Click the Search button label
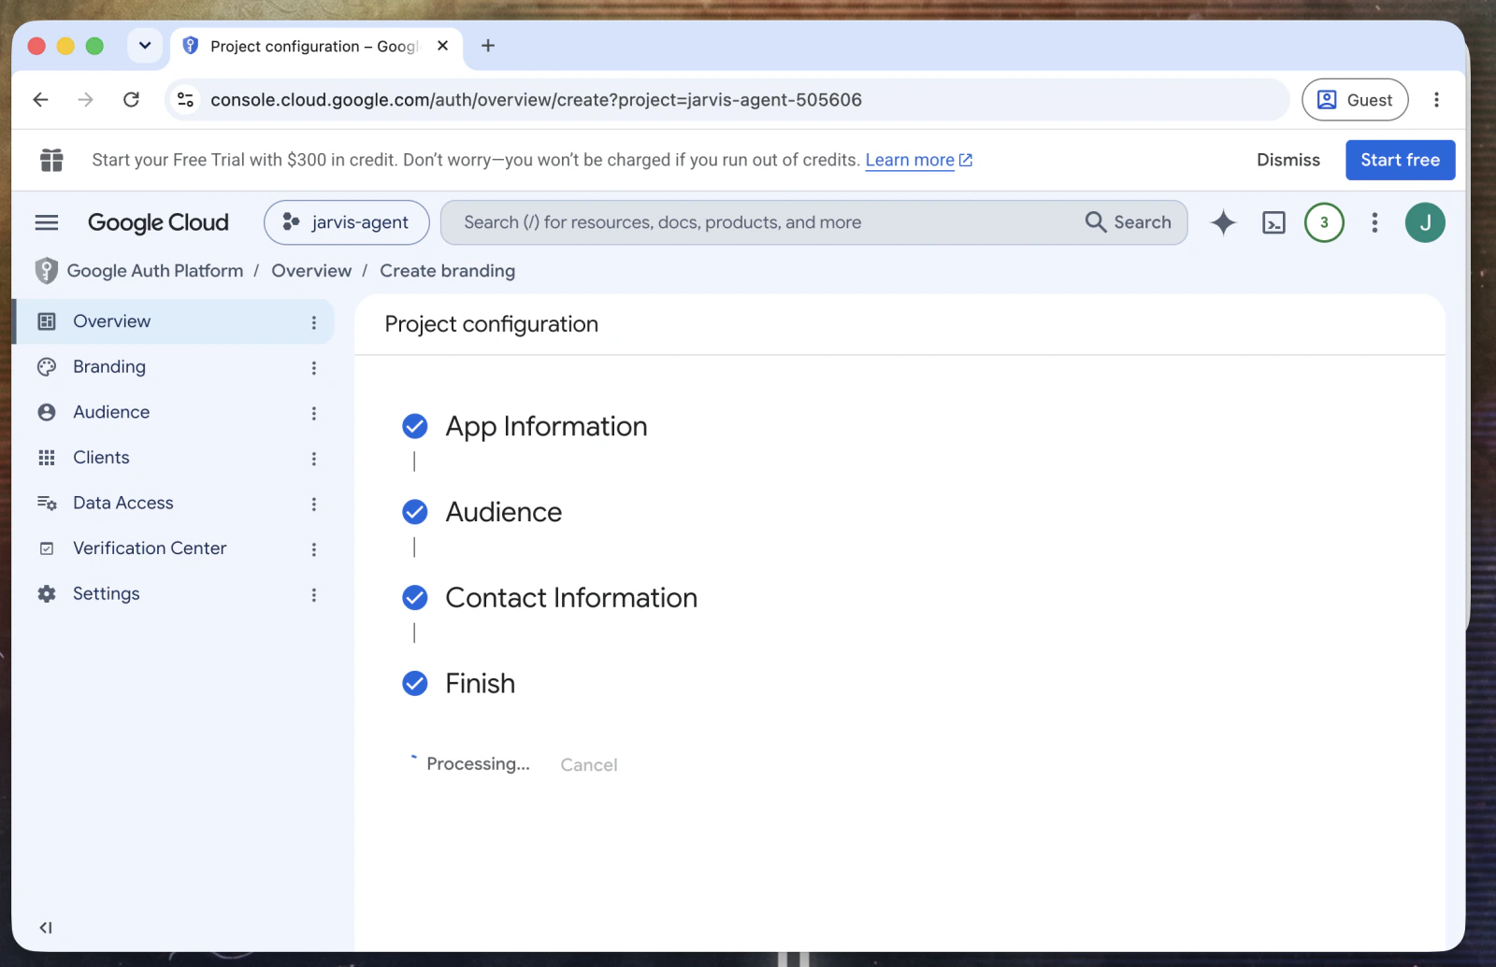 [1143, 222]
